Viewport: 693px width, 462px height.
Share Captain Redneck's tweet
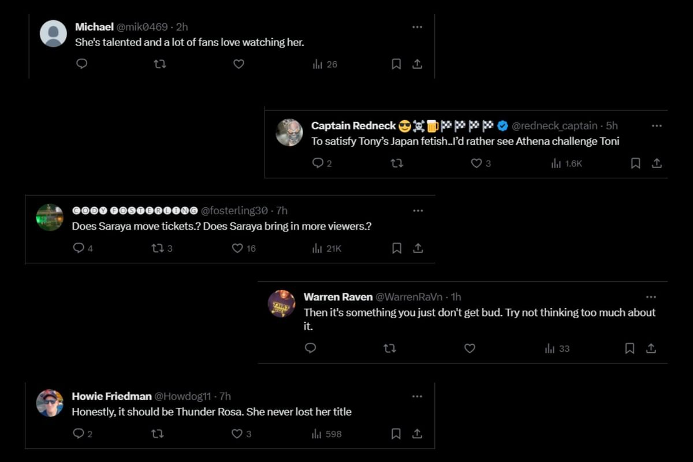click(657, 163)
